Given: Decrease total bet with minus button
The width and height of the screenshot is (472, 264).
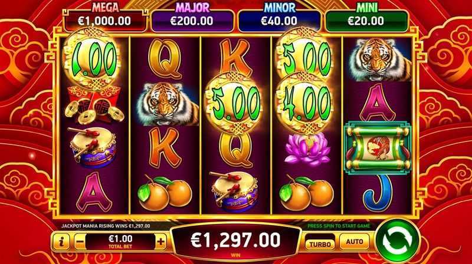Looking at the screenshot, I should point(80,242).
